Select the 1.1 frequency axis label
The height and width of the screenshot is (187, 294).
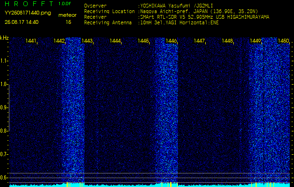(x=3, y=61)
